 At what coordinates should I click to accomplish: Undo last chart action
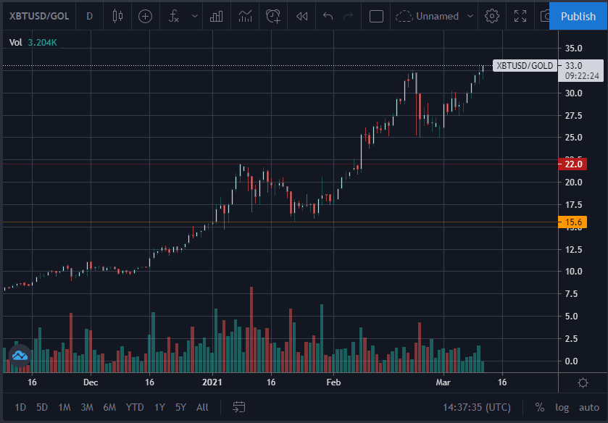click(x=328, y=16)
